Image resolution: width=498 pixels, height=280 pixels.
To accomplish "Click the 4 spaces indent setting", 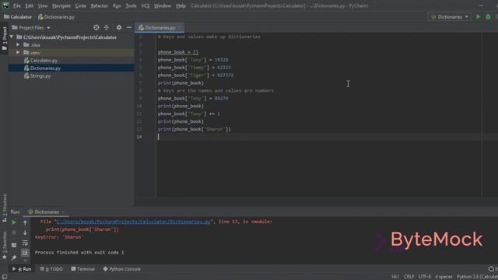I will pyautogui.click(x=444, y=277).
